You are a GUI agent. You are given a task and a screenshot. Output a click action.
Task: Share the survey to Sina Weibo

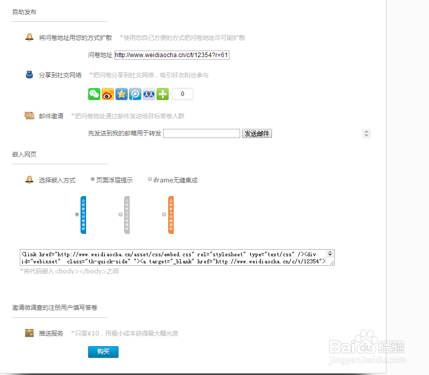click(x=108, y=94)
